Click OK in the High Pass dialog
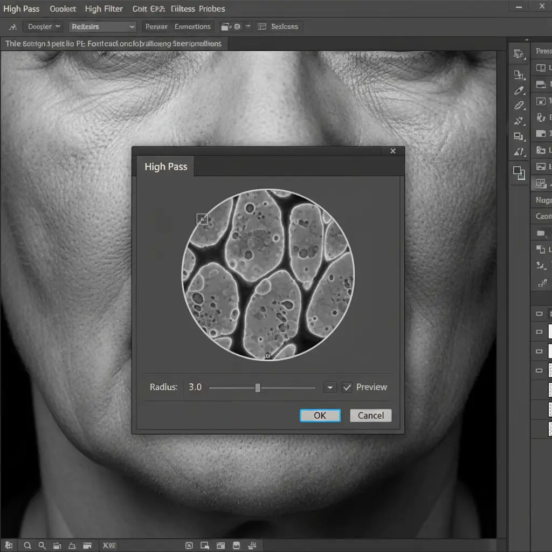 [320, 415]
